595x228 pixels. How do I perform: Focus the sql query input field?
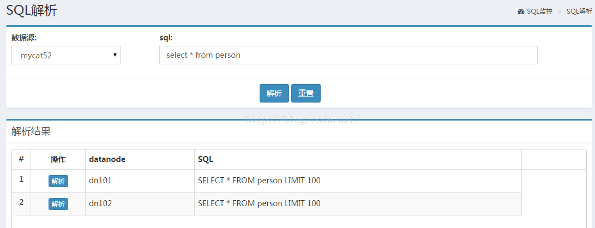tap(348, 55)
